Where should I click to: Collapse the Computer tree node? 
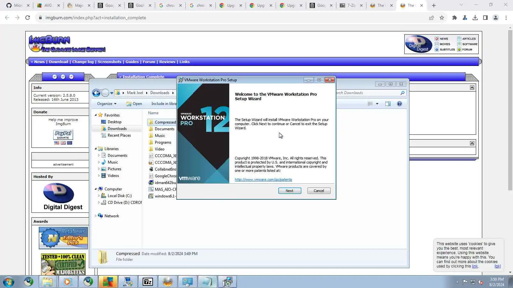[x=96, y=189]
